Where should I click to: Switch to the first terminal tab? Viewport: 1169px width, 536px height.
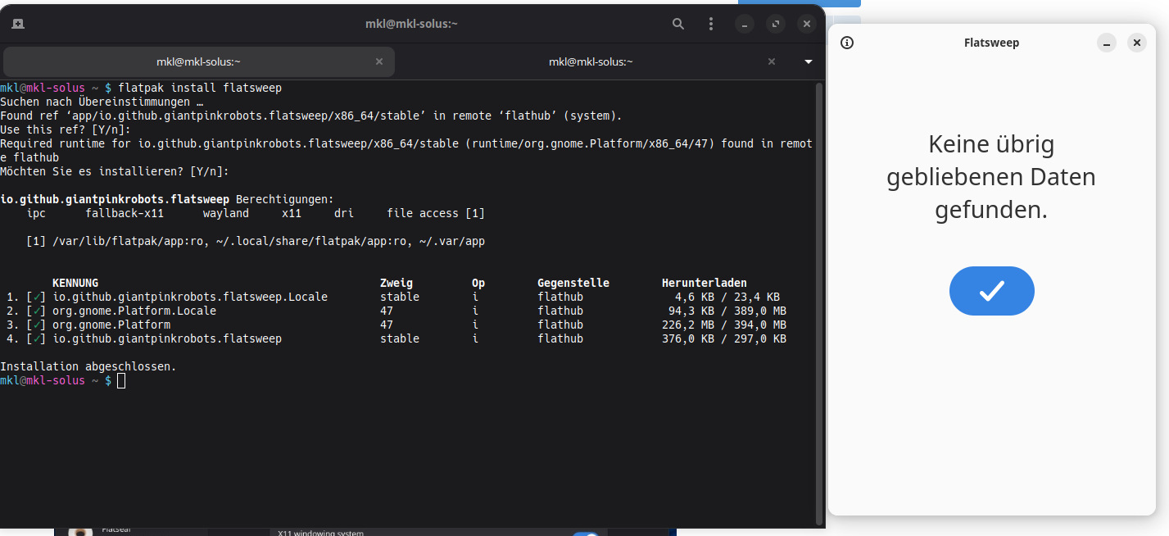pyautogui.click(x=198, y=61)
